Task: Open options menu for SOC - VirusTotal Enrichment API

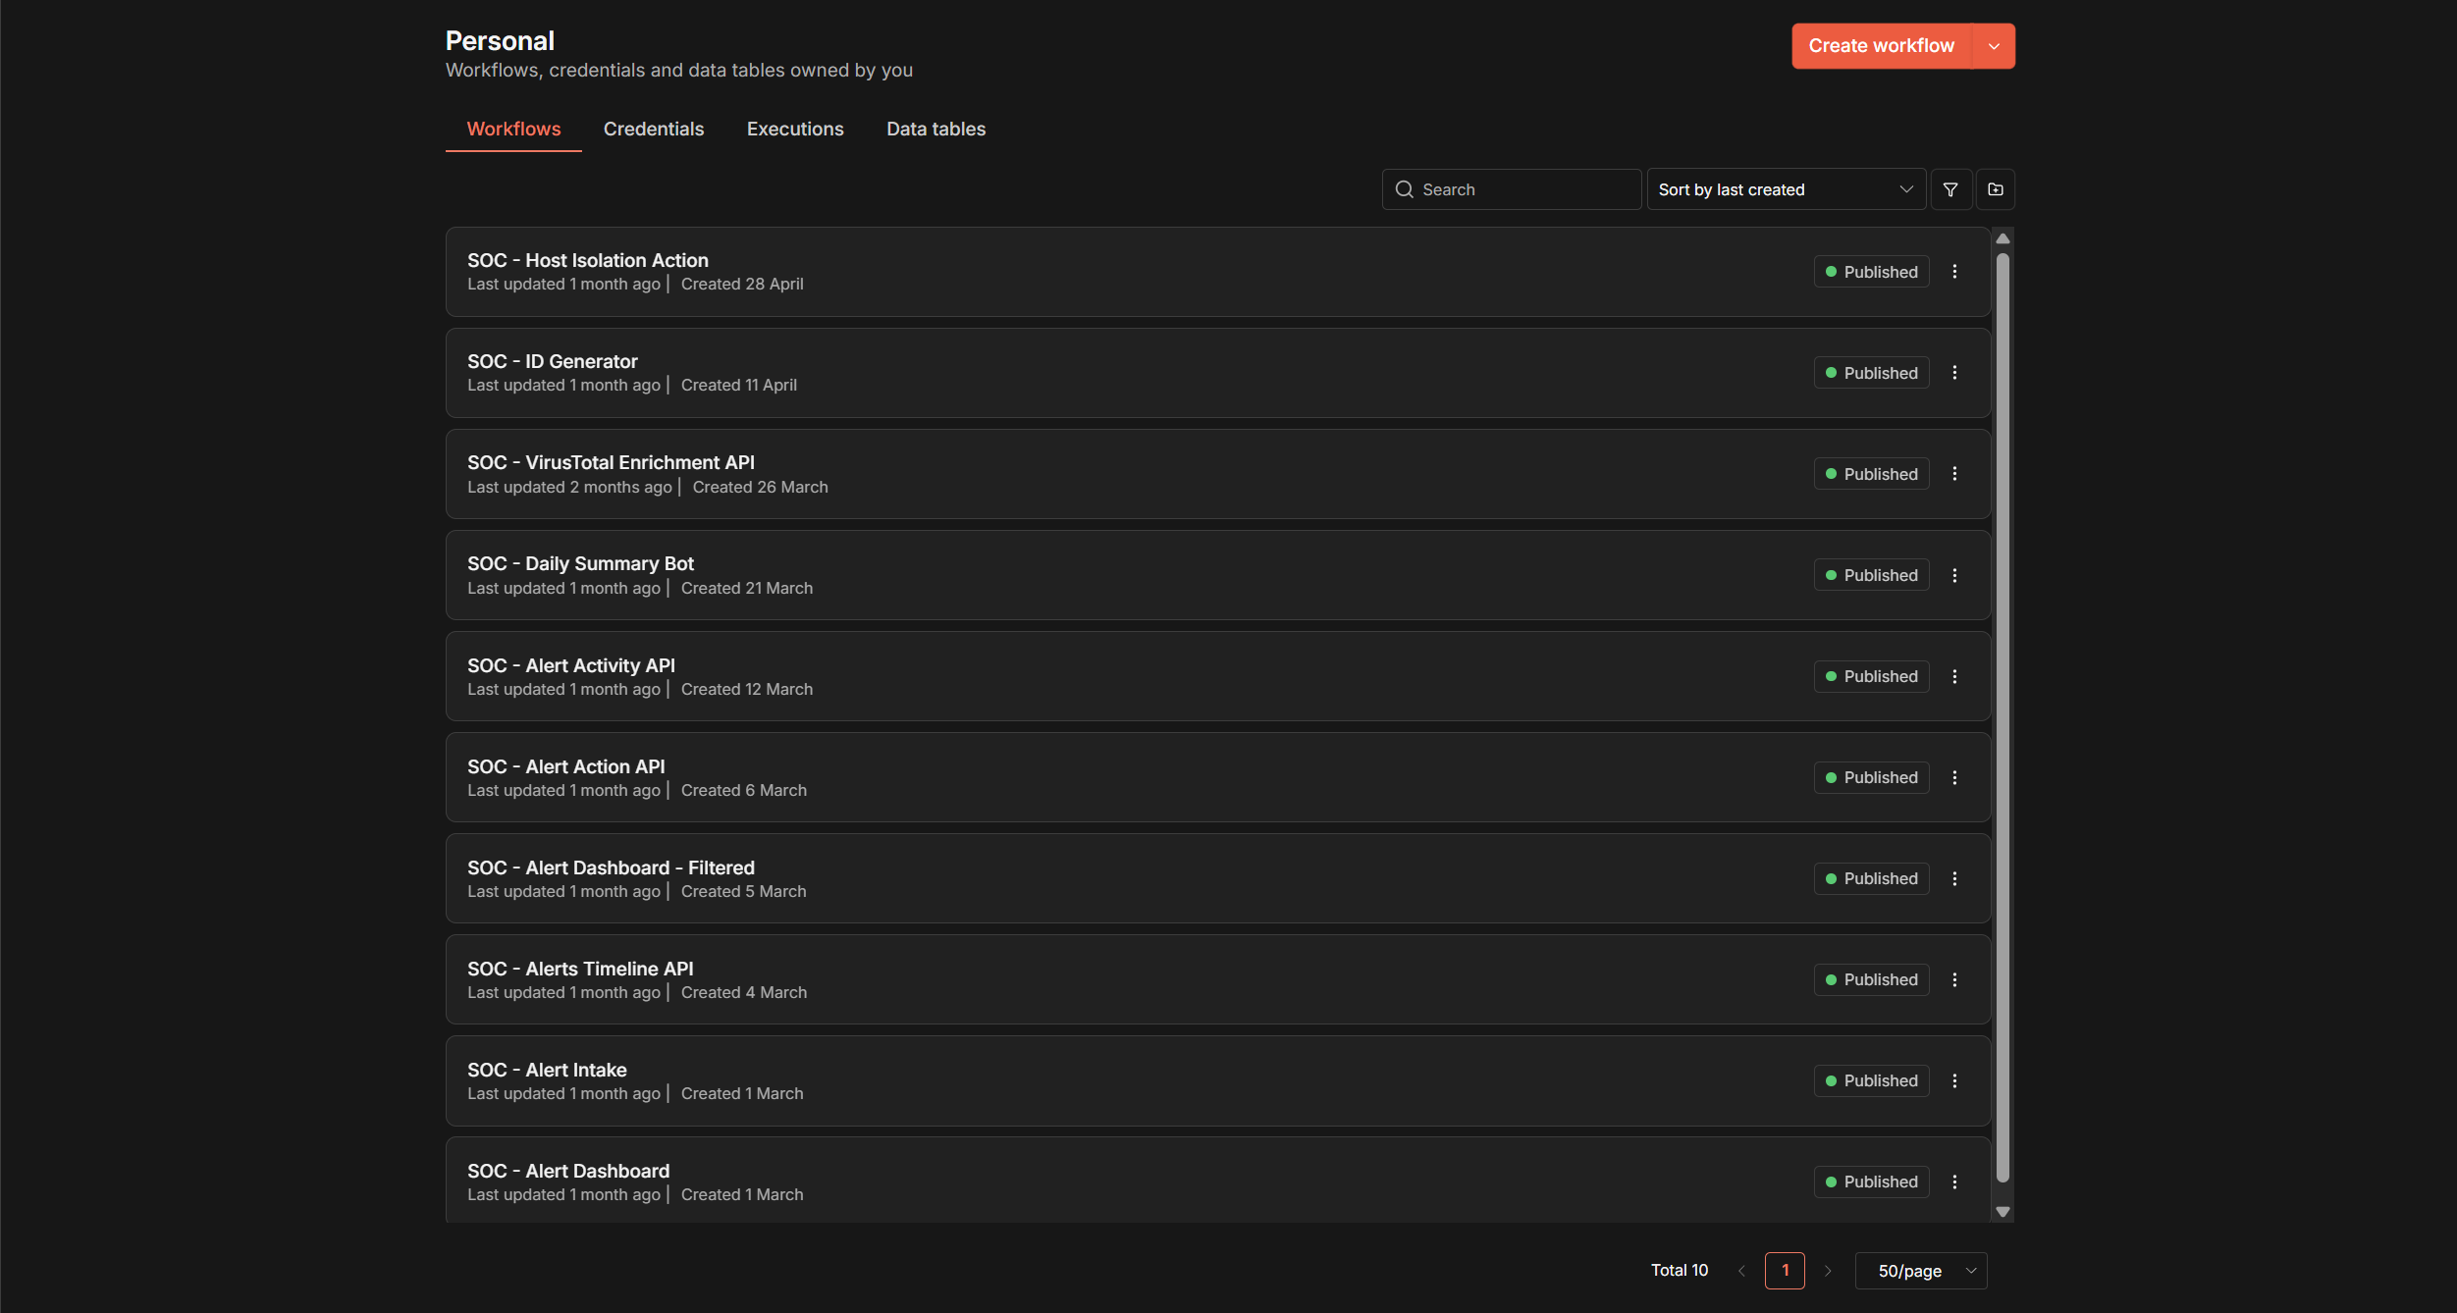Action: 1954,474
